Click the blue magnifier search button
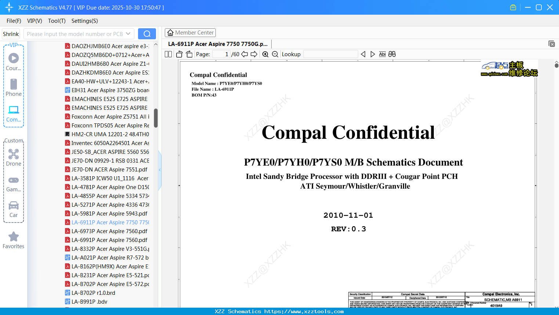Viewport: 559px width, 315px height. coord(147,34)
